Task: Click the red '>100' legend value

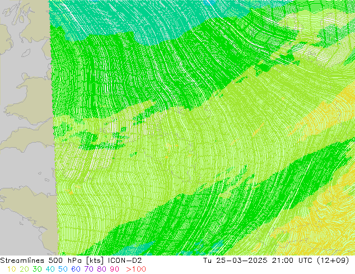Action: (136, 269)
